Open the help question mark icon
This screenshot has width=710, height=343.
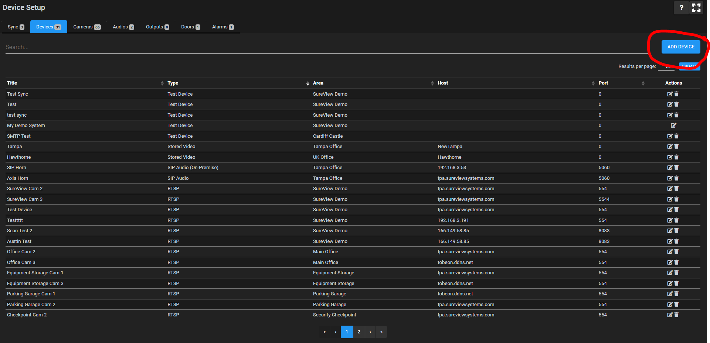[681, 8]
